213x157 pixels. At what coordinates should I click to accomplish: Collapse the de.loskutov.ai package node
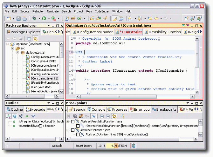(18, 53)
